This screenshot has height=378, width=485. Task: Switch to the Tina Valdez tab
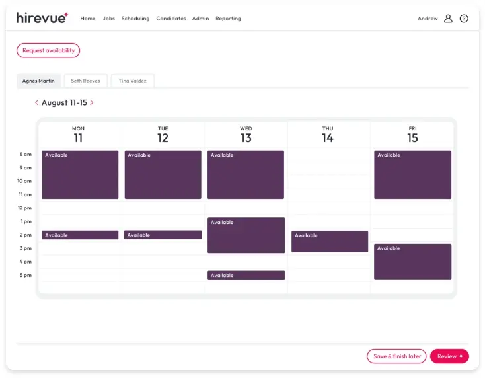click(x=132, y=81)
